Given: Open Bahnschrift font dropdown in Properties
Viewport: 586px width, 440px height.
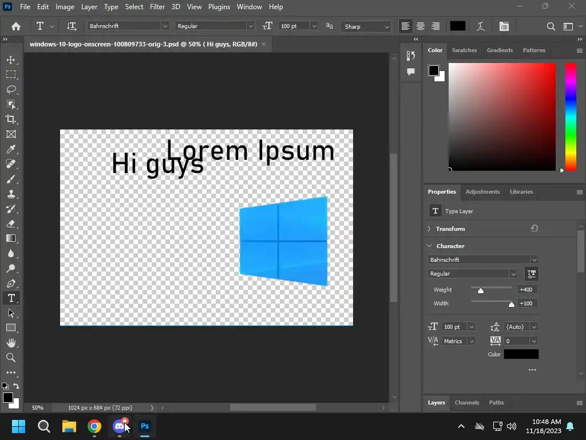Looking at the screenshot, I should pyautogui.click(x=534, y=260).
